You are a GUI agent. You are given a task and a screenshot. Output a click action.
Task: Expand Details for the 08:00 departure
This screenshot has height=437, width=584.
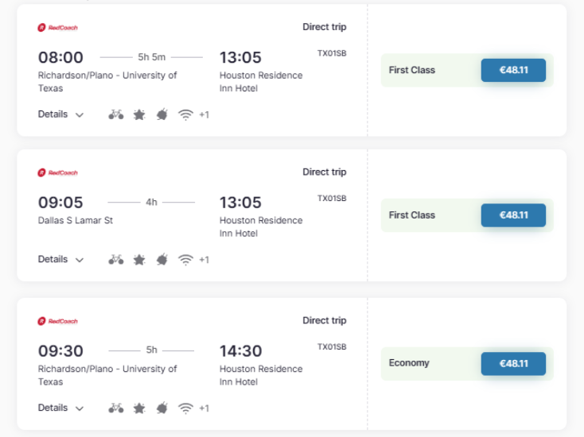tap(60, 114)
